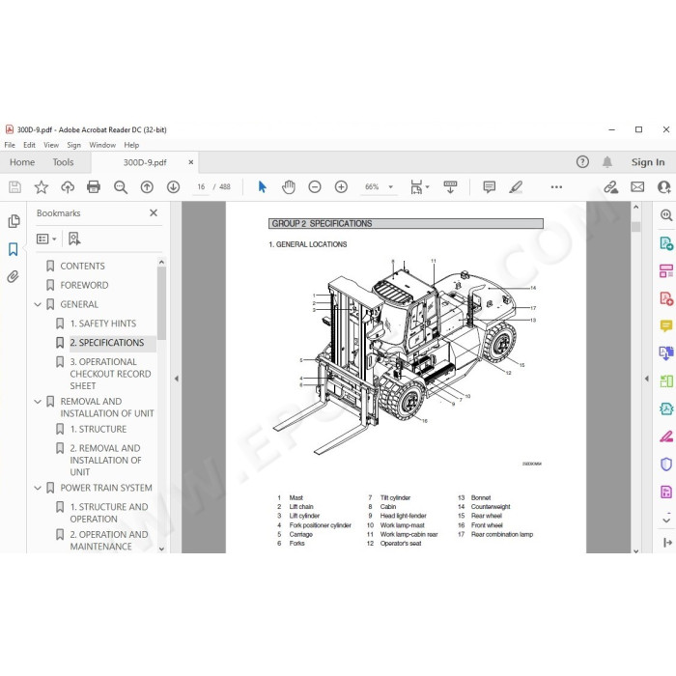Jump to 1. STRUCTURE bookmark
This screenshot has width=676, height=676.
click(99, 429)
